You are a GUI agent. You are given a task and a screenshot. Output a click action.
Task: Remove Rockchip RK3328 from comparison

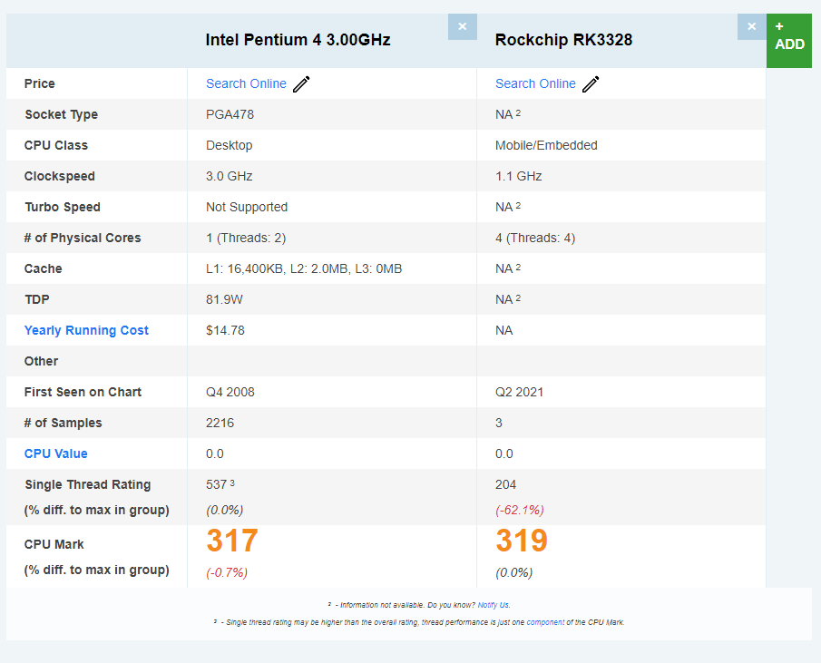click(x=751, y=26)
